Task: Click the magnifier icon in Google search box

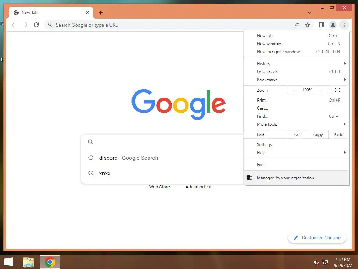Action: pyautogui.click(x=91, y=142)
